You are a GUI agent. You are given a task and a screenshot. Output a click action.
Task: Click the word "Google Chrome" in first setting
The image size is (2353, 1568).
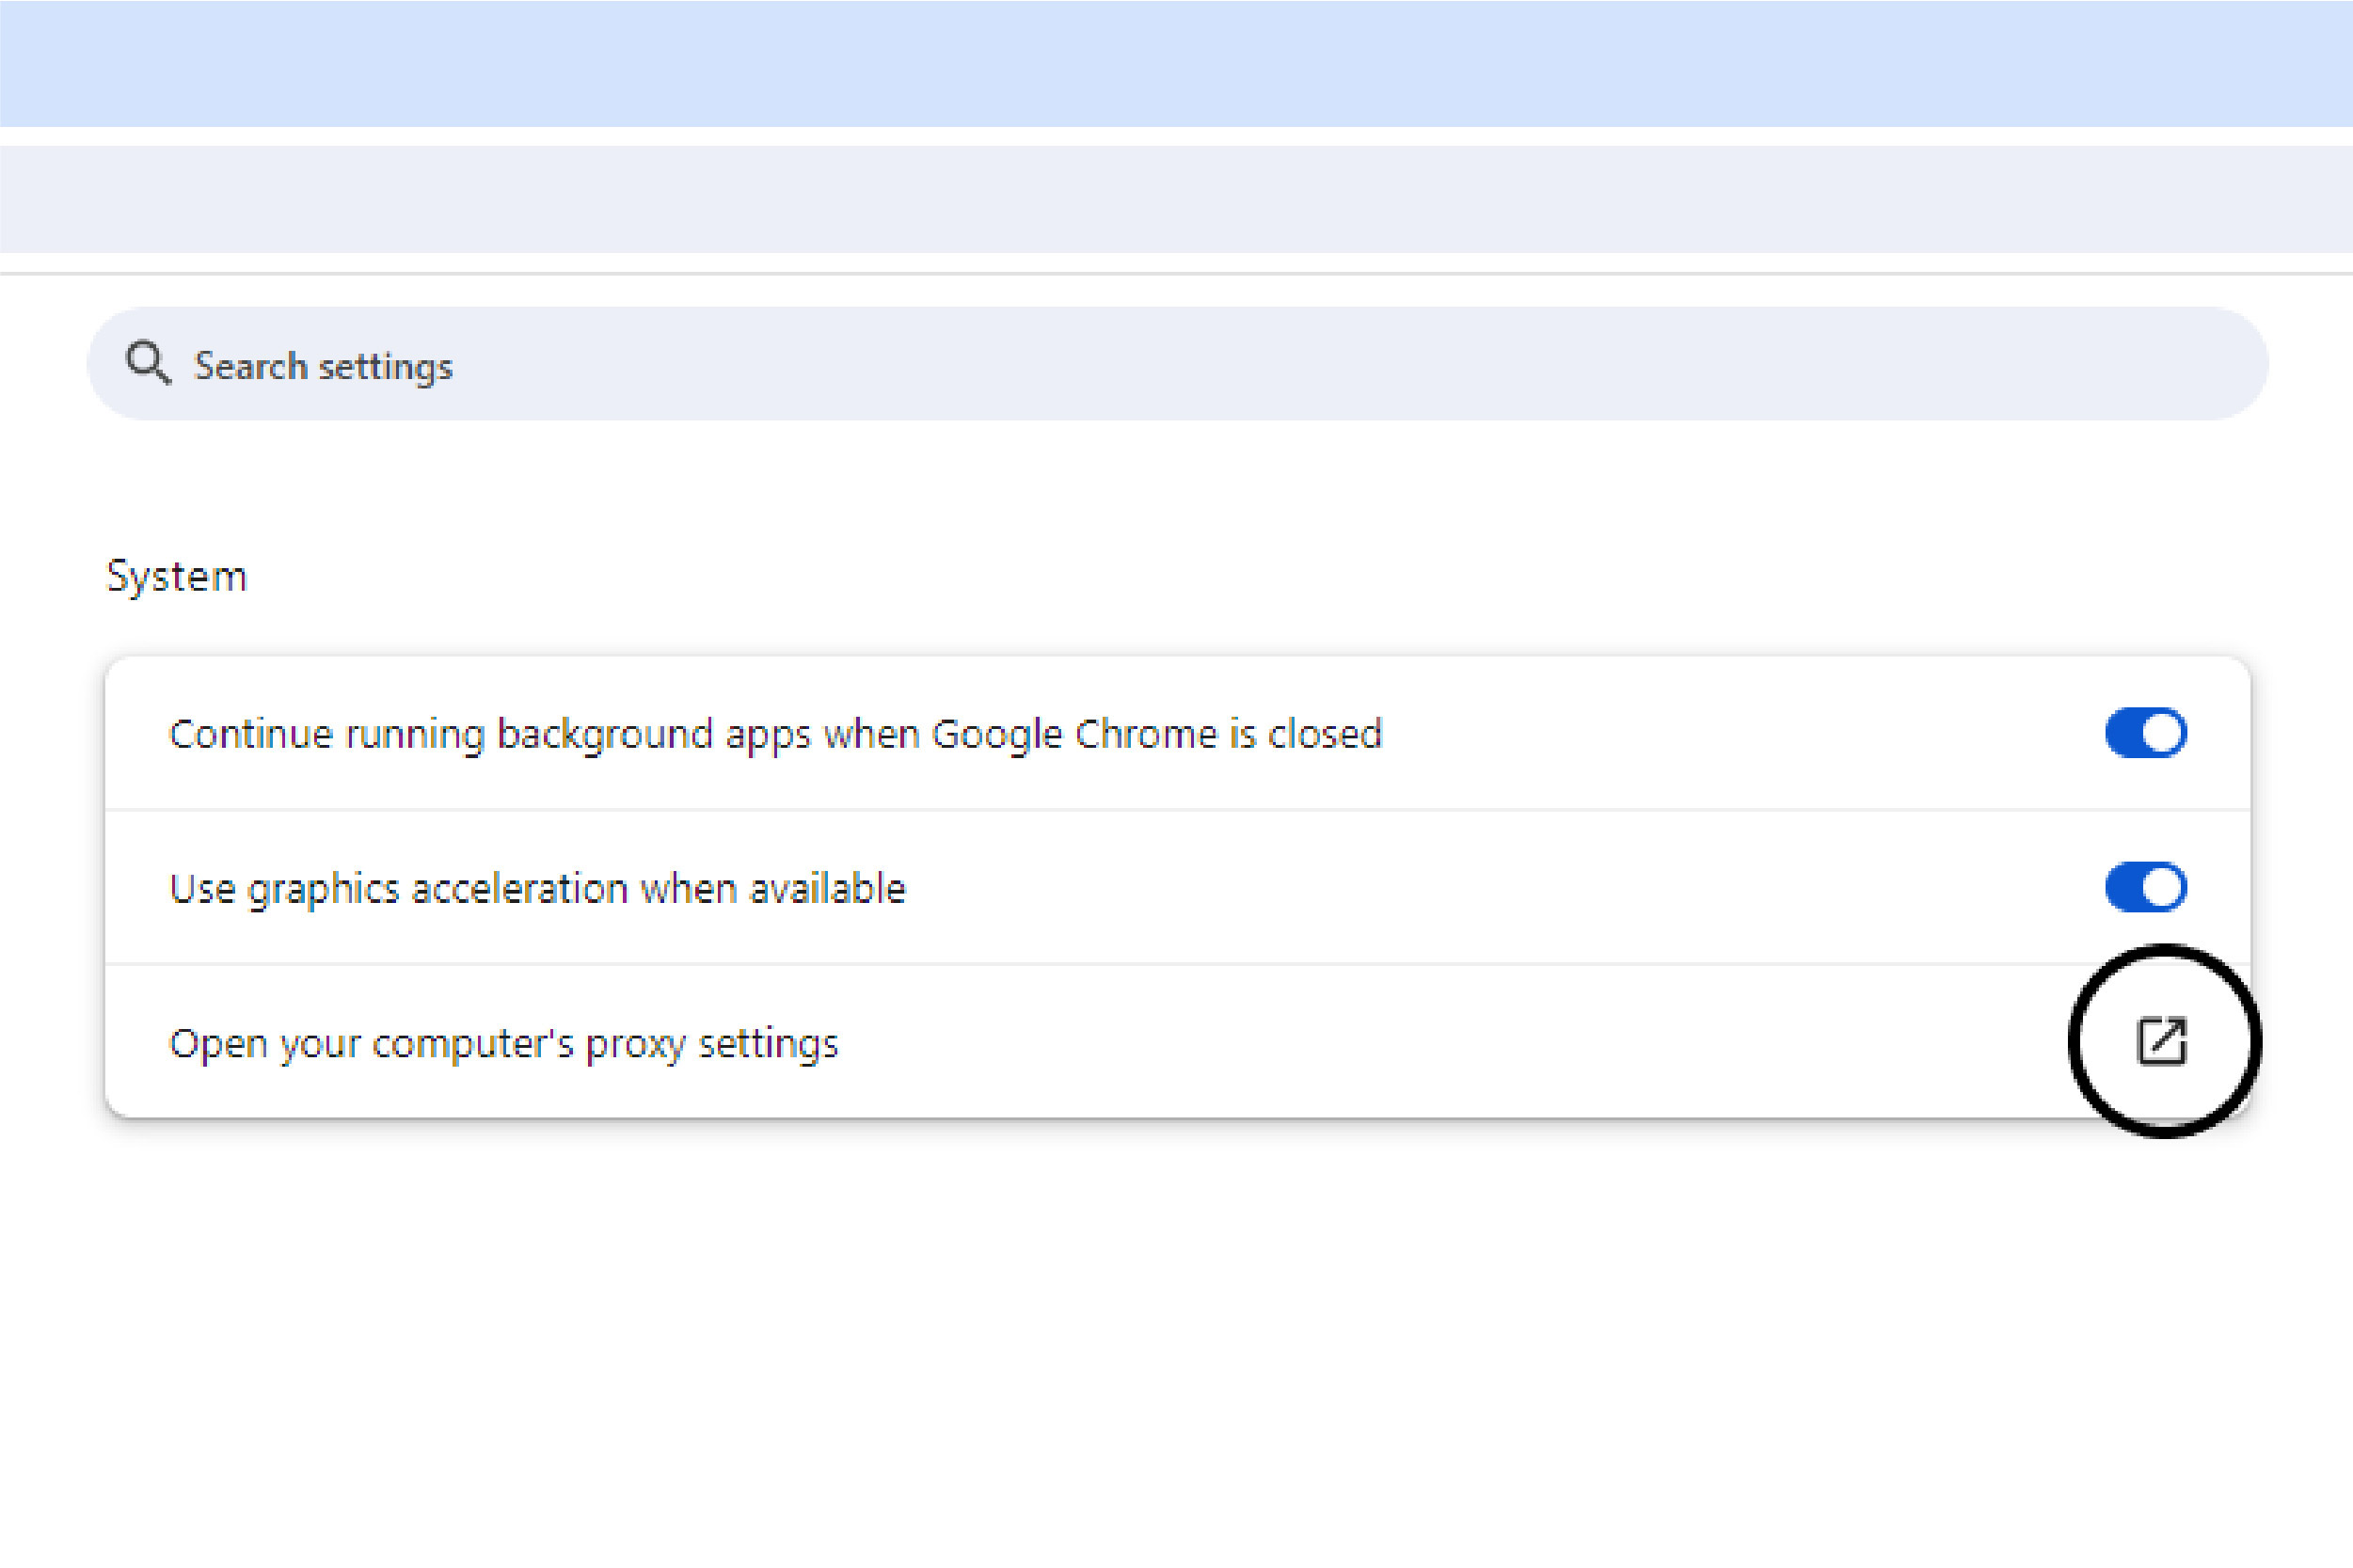click(1074, 733)
